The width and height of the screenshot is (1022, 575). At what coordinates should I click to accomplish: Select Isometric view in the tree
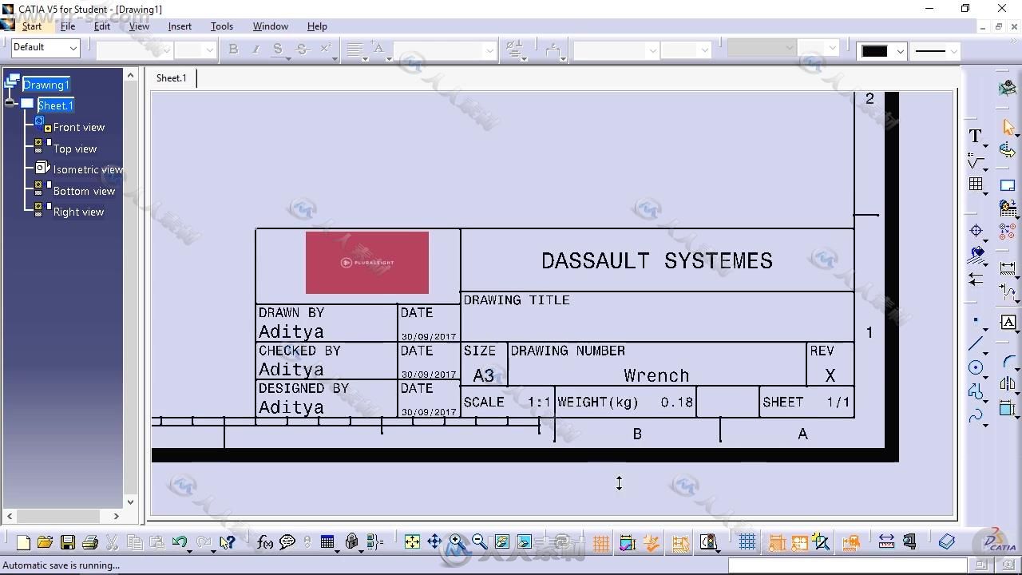[x=88, y=169]
